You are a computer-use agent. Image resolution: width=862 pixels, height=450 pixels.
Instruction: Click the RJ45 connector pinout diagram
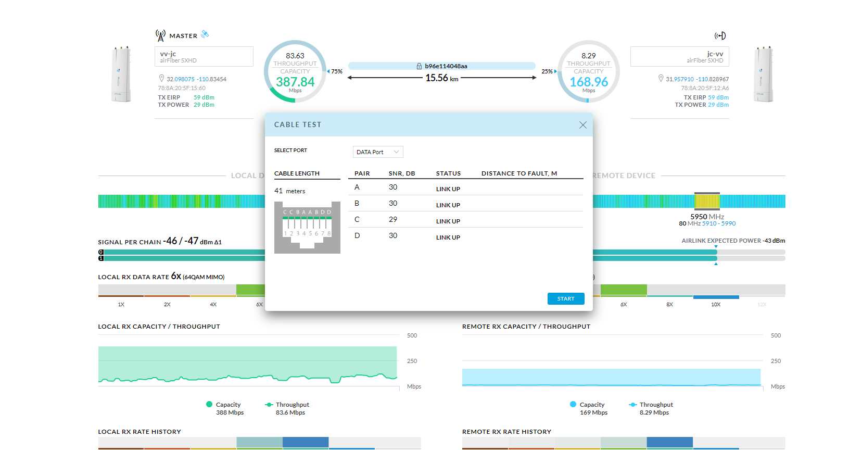coord(307,227)
